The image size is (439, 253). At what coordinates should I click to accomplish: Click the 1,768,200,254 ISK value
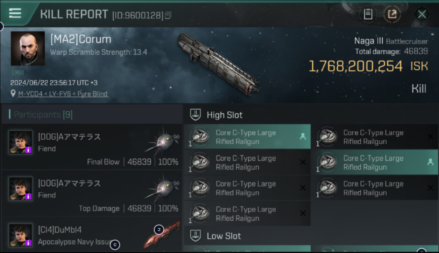click(x=356, y=66)
